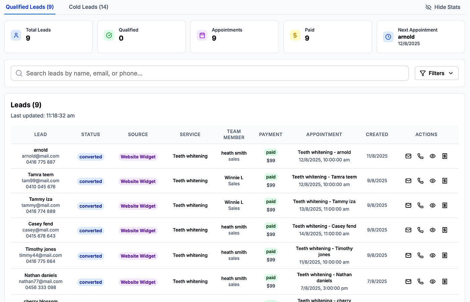Click the envelope icon for Timothy jones
The width and height of the screenshot is (470, 302).
(408, 255)
